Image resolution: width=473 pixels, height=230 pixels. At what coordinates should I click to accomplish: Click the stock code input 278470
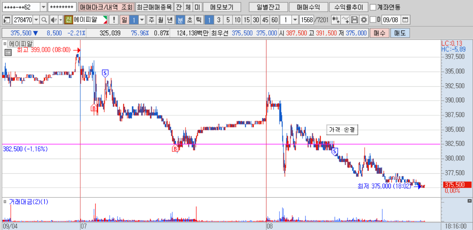(x=23, y=20)
